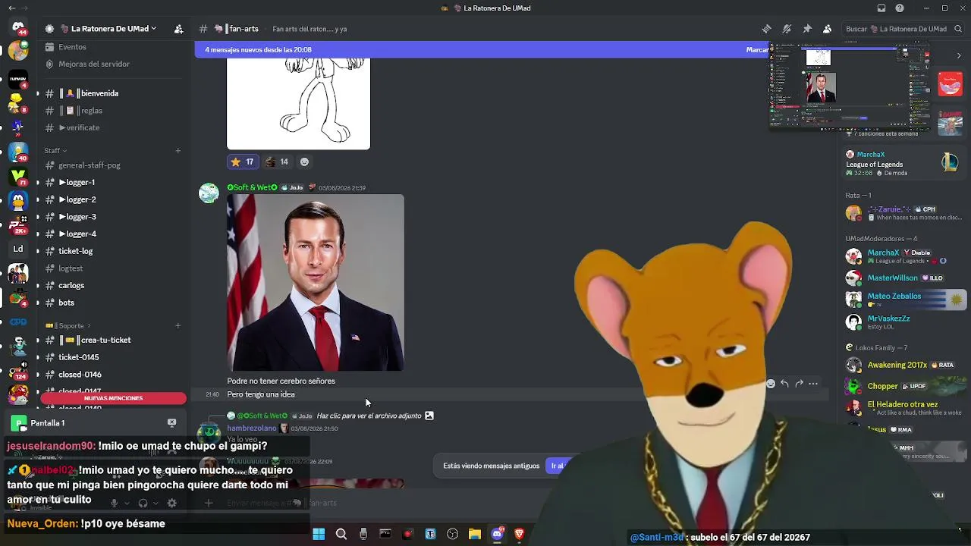The height and width of the screenshot is (546, 971).
Task: Open member MrVaskezZz profile
Action: click(x=904, y=322)
